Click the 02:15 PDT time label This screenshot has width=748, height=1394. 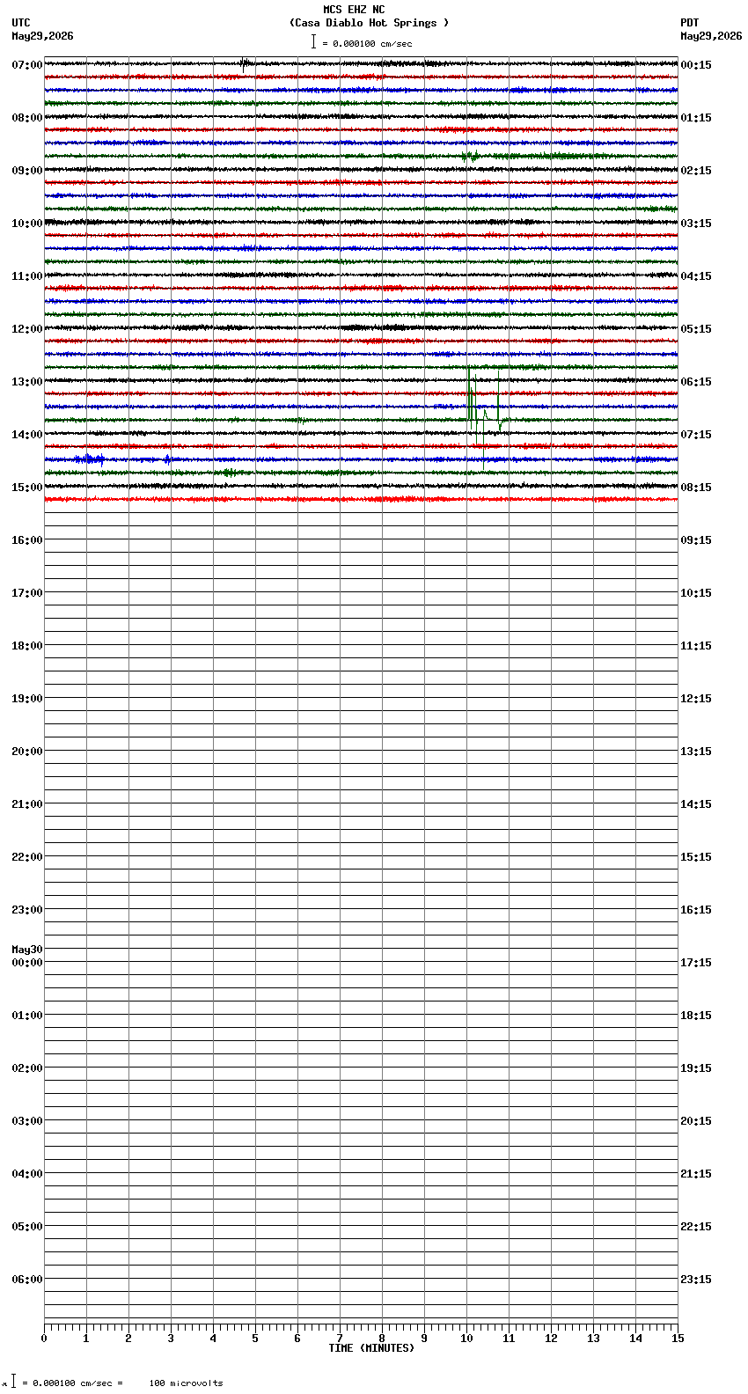tap(696, 170)
